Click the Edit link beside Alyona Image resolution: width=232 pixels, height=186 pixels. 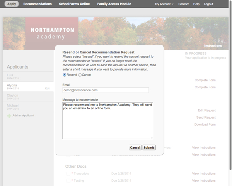(47, 88)
